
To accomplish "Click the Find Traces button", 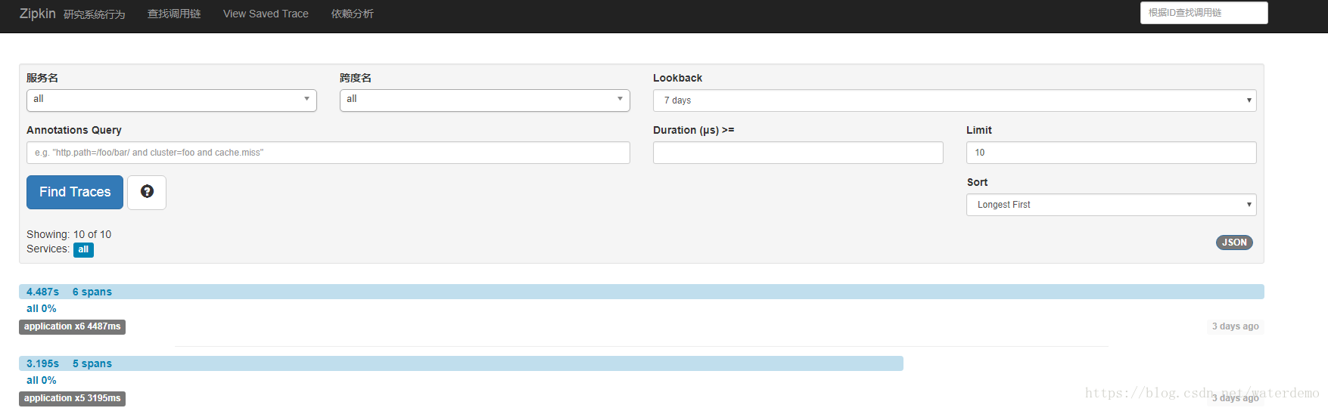I will 75,192.
